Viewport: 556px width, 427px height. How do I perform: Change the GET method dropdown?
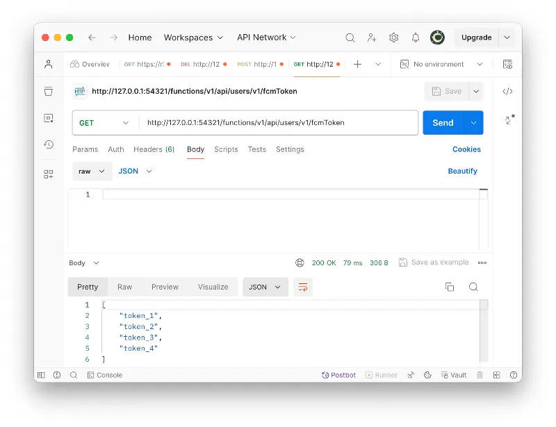click(x=104, y=123)
